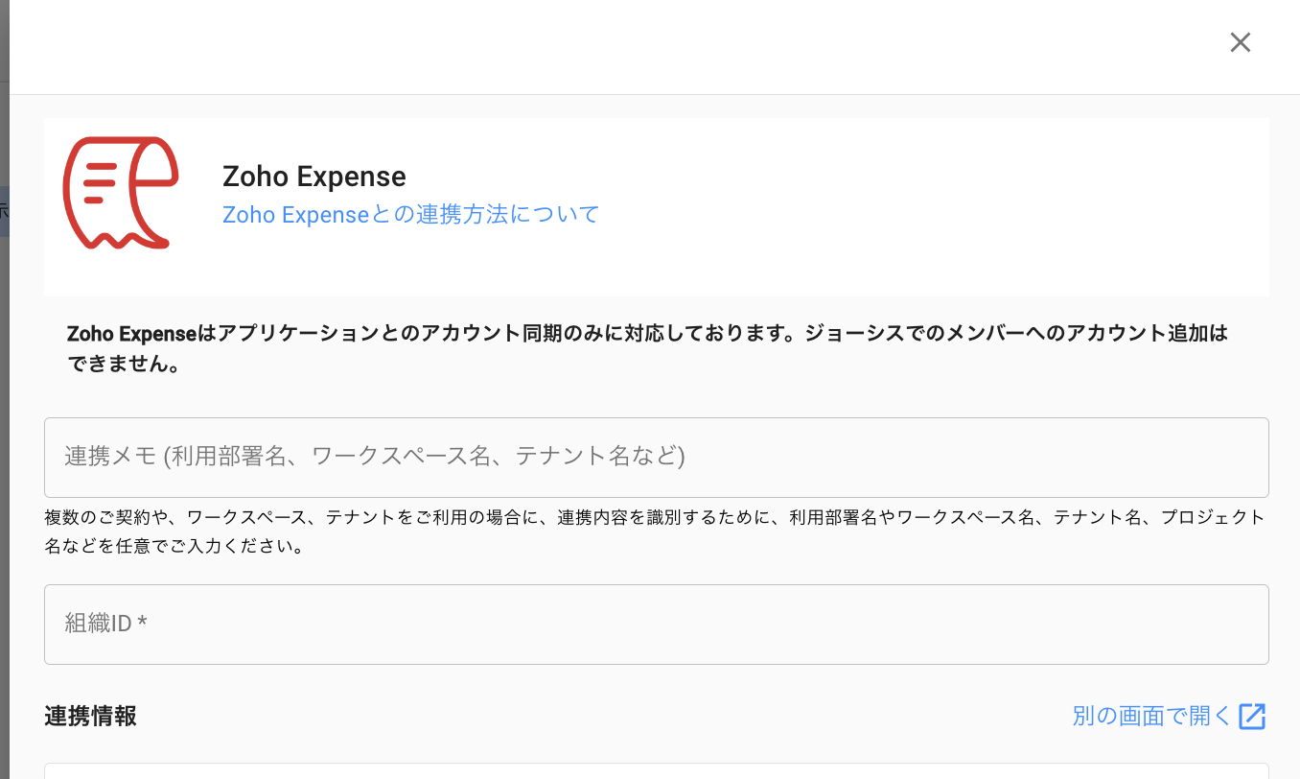Click the 組織ID placeholder label
Image resolution: width=1300 pixels, height=779 pixels.
[x=98, y=624]
